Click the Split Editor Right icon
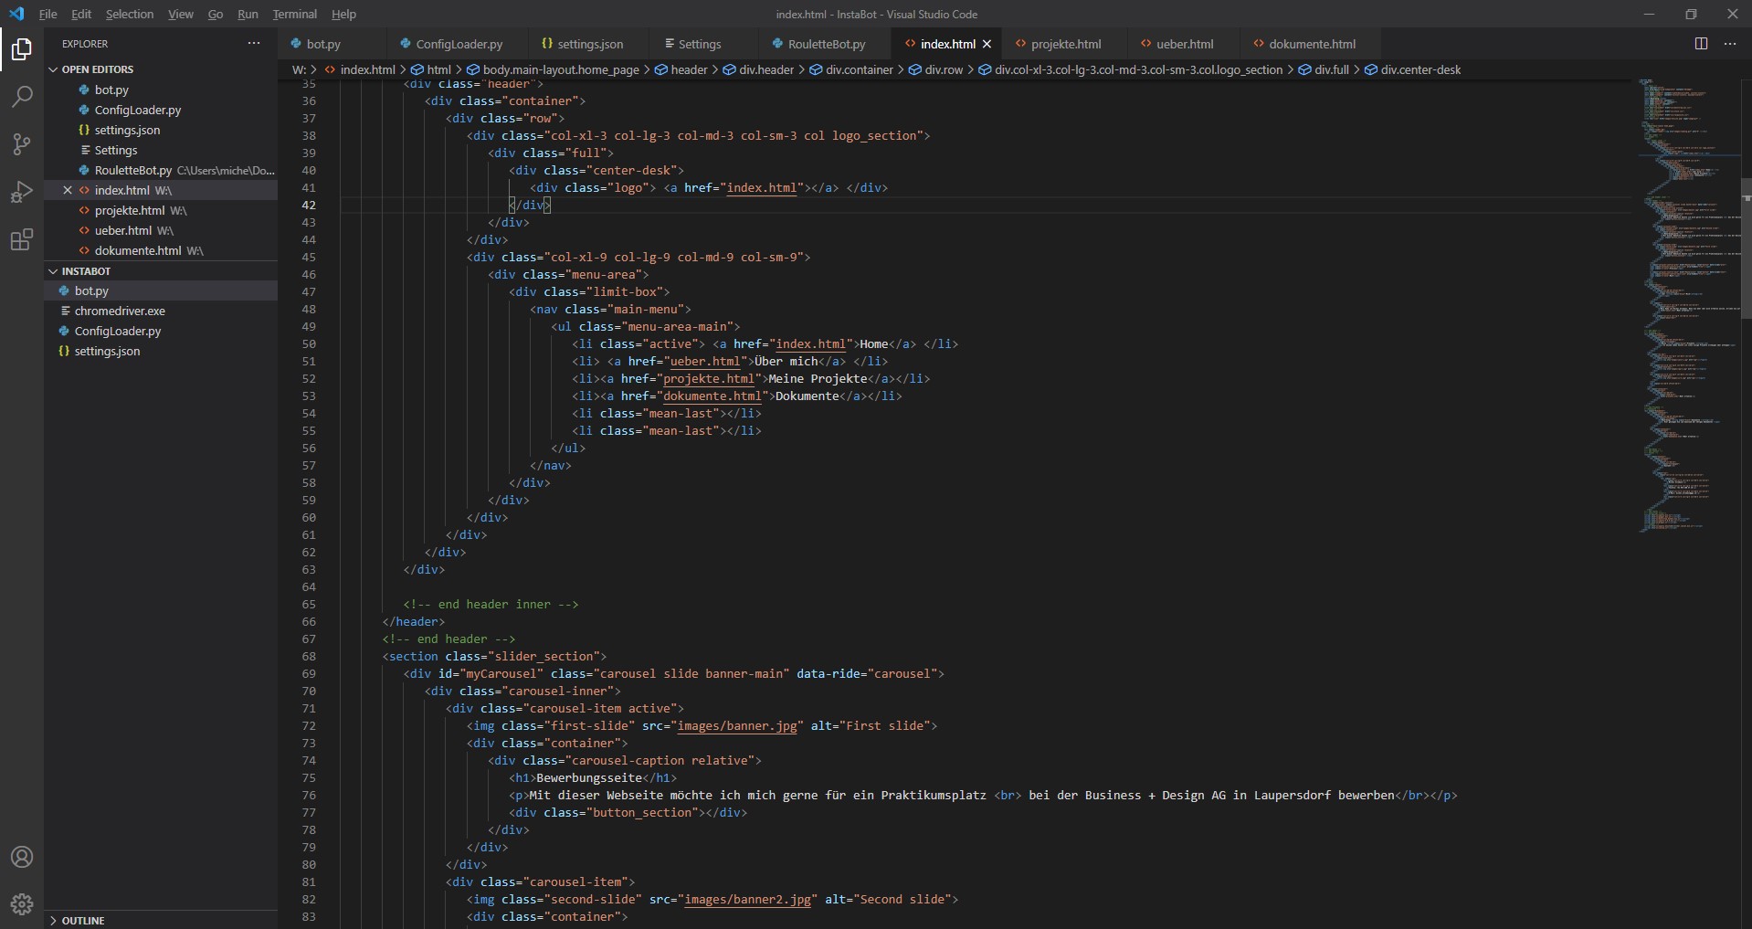The width and height of the screenshot is (1752, 929). [x=1701, y=44]
